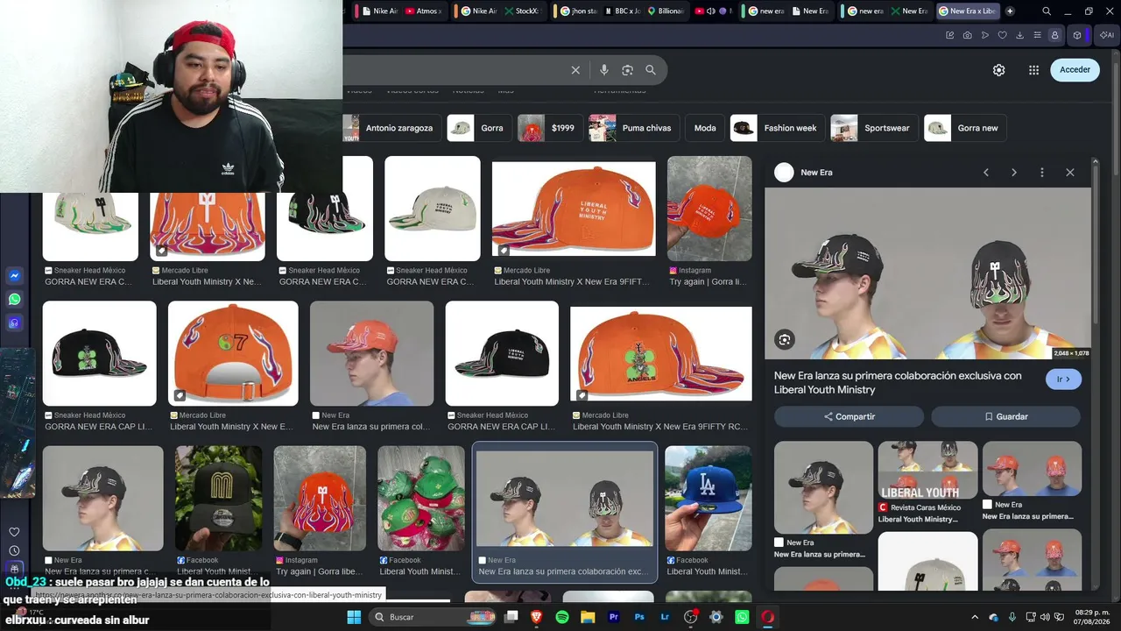Screen dimensions: 1121x631
Task: Open the Windows Start menu
Action: (354, 617)
